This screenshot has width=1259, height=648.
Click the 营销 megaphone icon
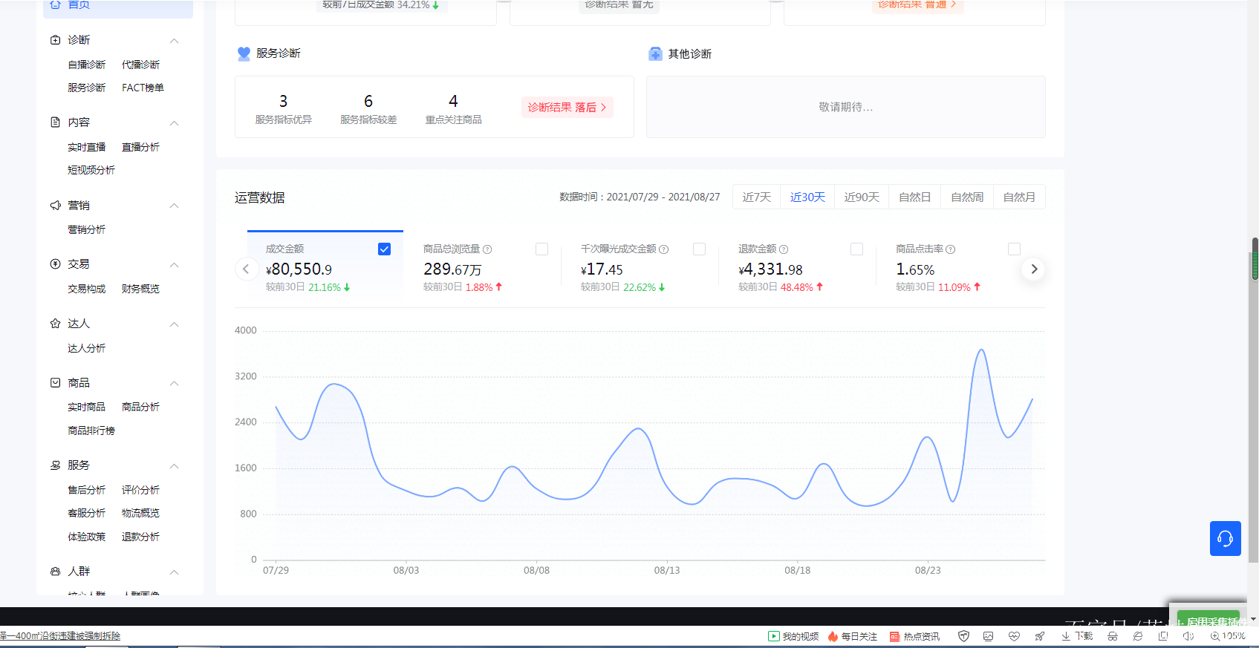[55, 206]
